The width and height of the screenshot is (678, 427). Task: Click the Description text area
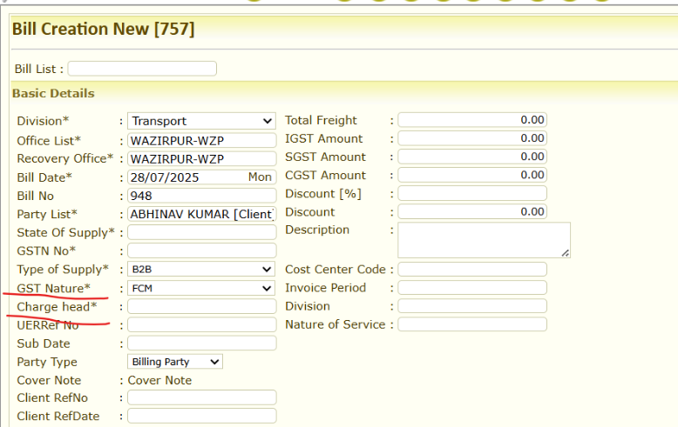point(484,240)
